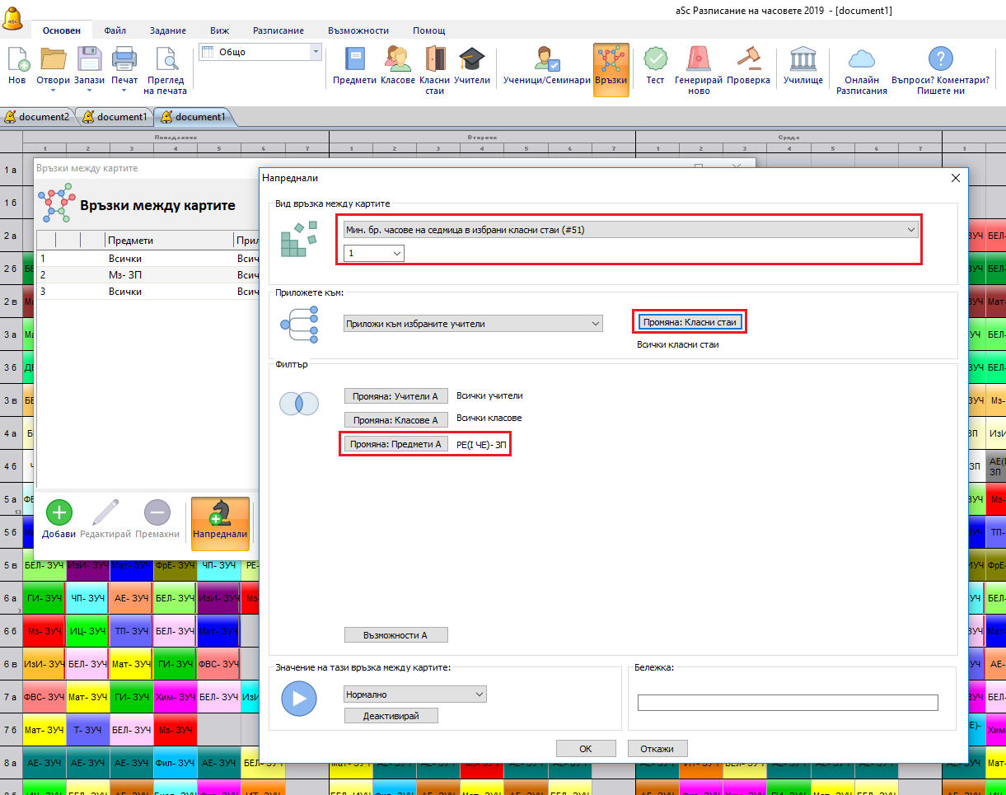Click the 'Промяна: Предмети А' button
Screen dimensions: 1006x795
(x=395, y=444)
